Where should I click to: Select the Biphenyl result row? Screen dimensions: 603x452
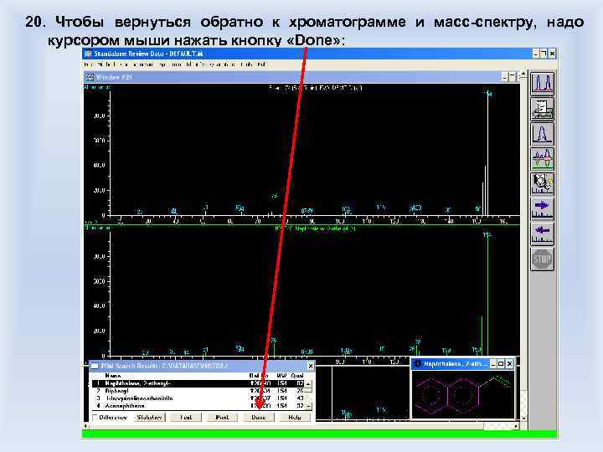[x=198, y=391]
